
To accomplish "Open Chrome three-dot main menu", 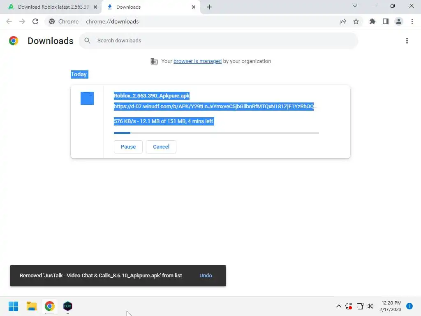I will (412, 21).
